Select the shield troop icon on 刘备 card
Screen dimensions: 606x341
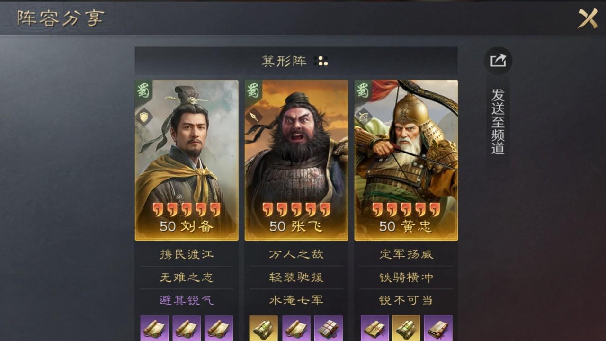[144, 117]
